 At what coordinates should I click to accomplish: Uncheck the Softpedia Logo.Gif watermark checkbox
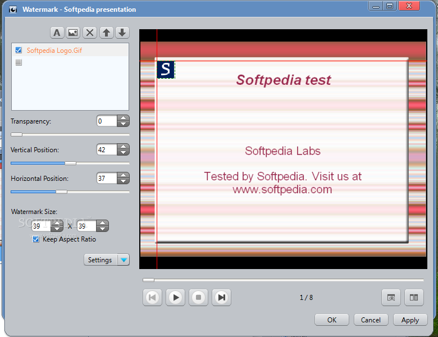click(19, 50)
